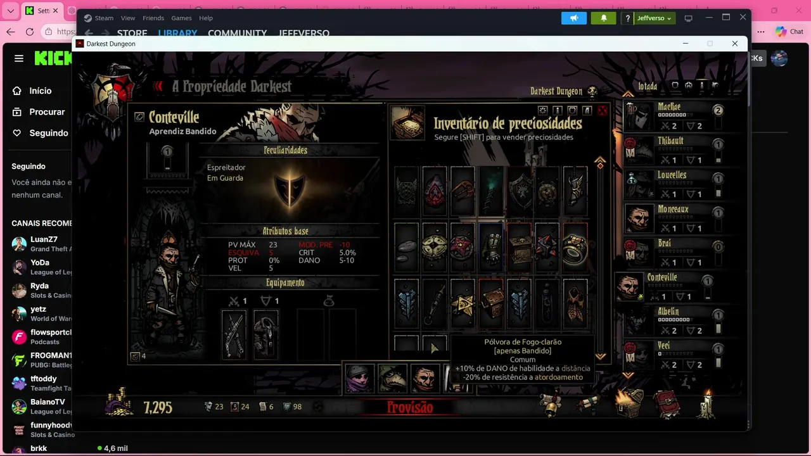Open the Help menu in Steam
The height and width of the screenshot is (456, 811).
pos(206,18)
